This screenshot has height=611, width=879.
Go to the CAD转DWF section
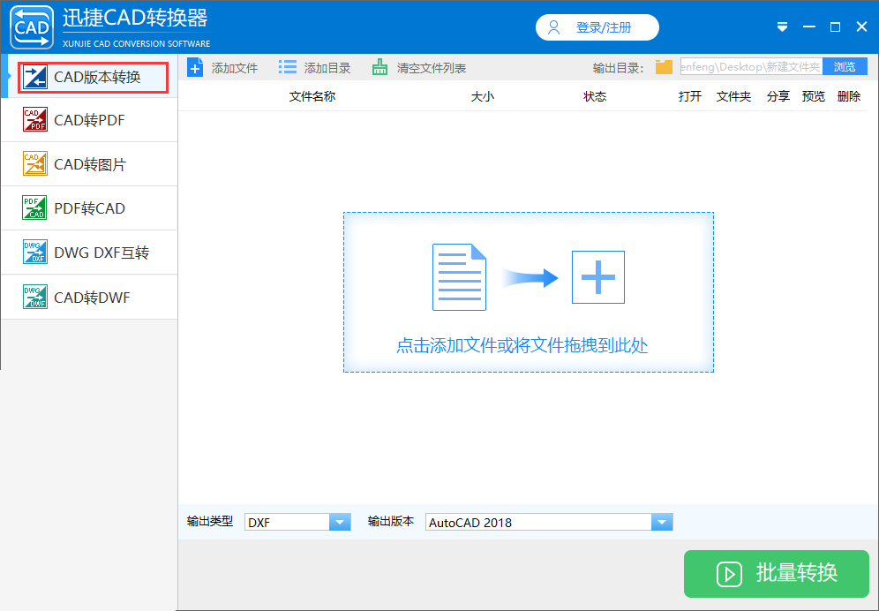coord(90,297)
